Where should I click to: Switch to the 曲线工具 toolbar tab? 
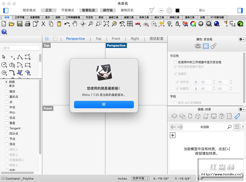[x=114, y=17]
